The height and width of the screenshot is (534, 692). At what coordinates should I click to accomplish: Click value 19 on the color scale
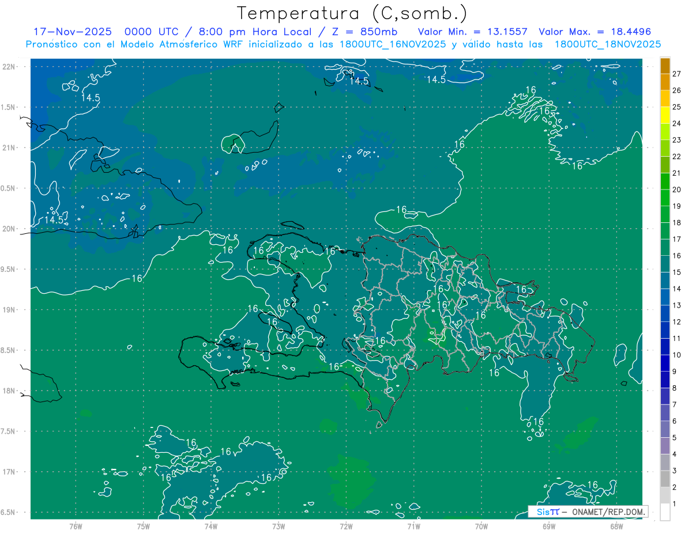coord(677,206)
